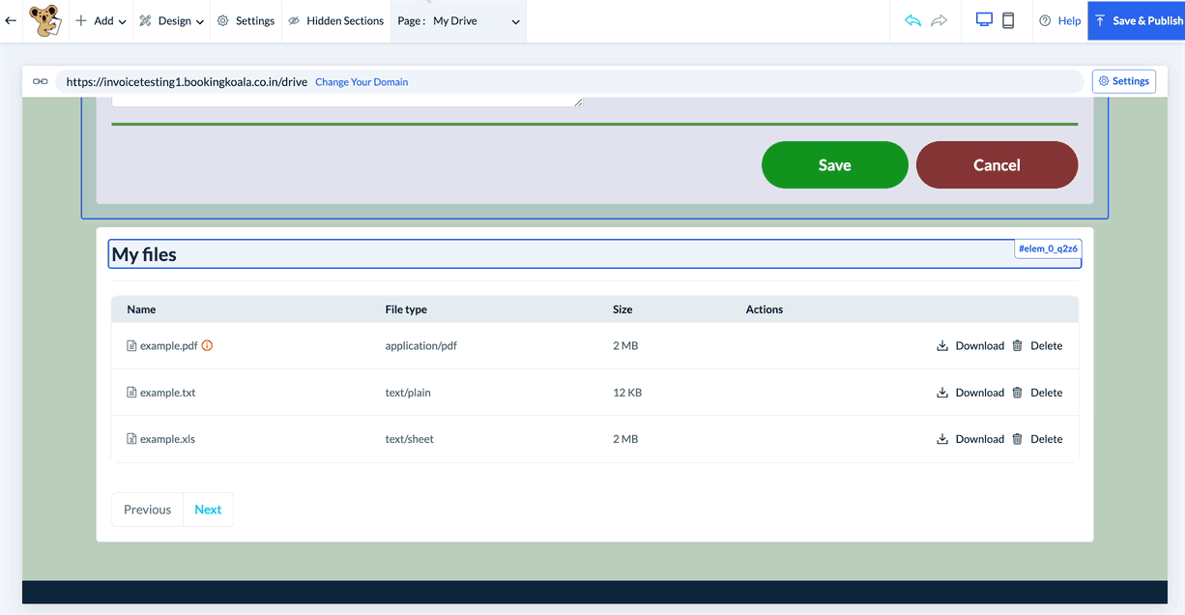Click the download icon for example.txt
Viewport: 1185px width, 615px height.
942,393
